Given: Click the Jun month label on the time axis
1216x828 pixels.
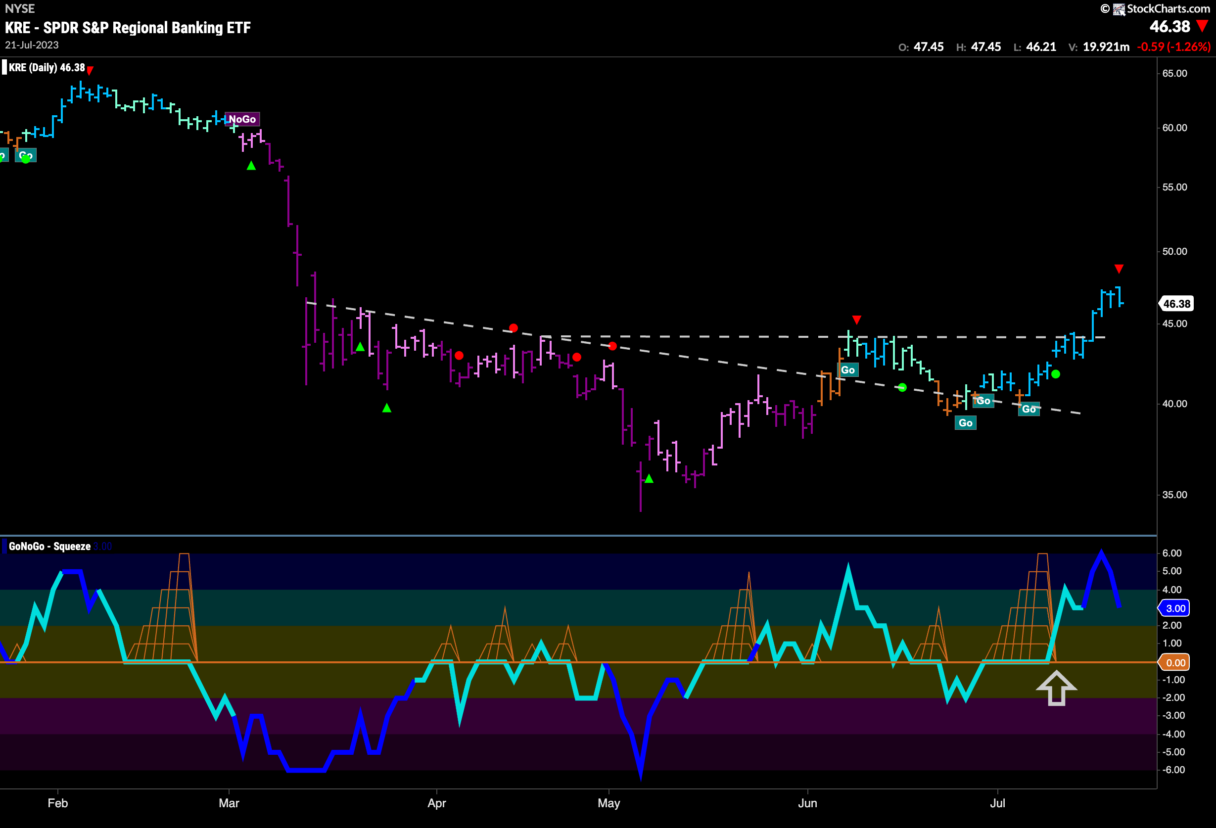Looking at the screenshot, I should (807, 803).
